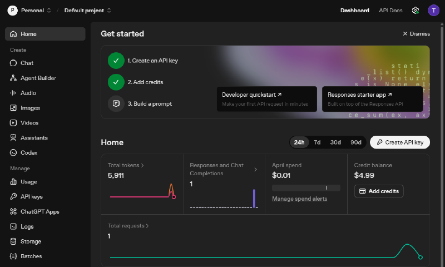Click the Build a prompt step icon
This screenshot has height=267, width=445.
point(116,103)
